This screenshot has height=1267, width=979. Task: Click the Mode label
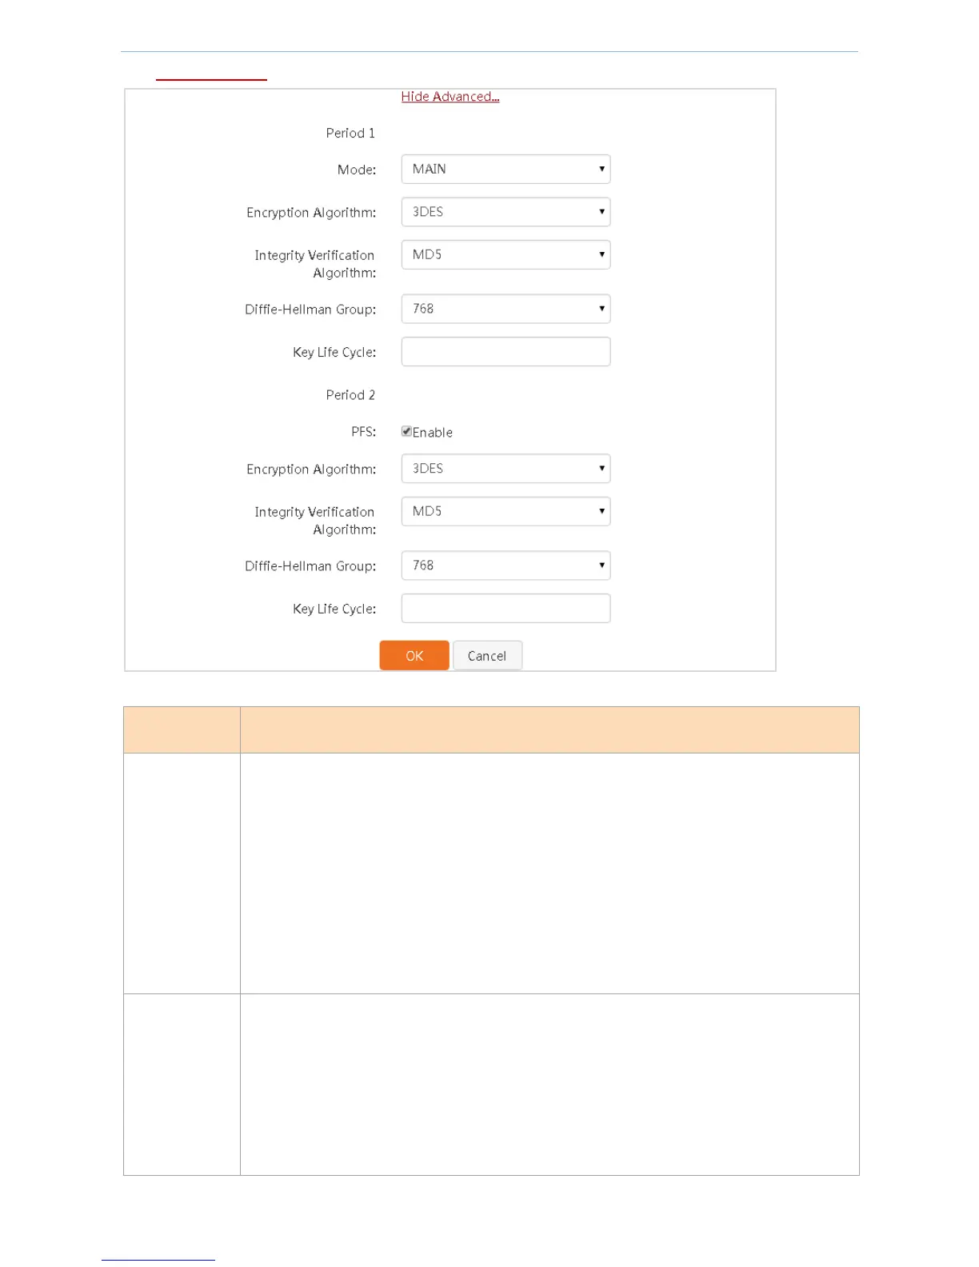(x=357, y=170)
